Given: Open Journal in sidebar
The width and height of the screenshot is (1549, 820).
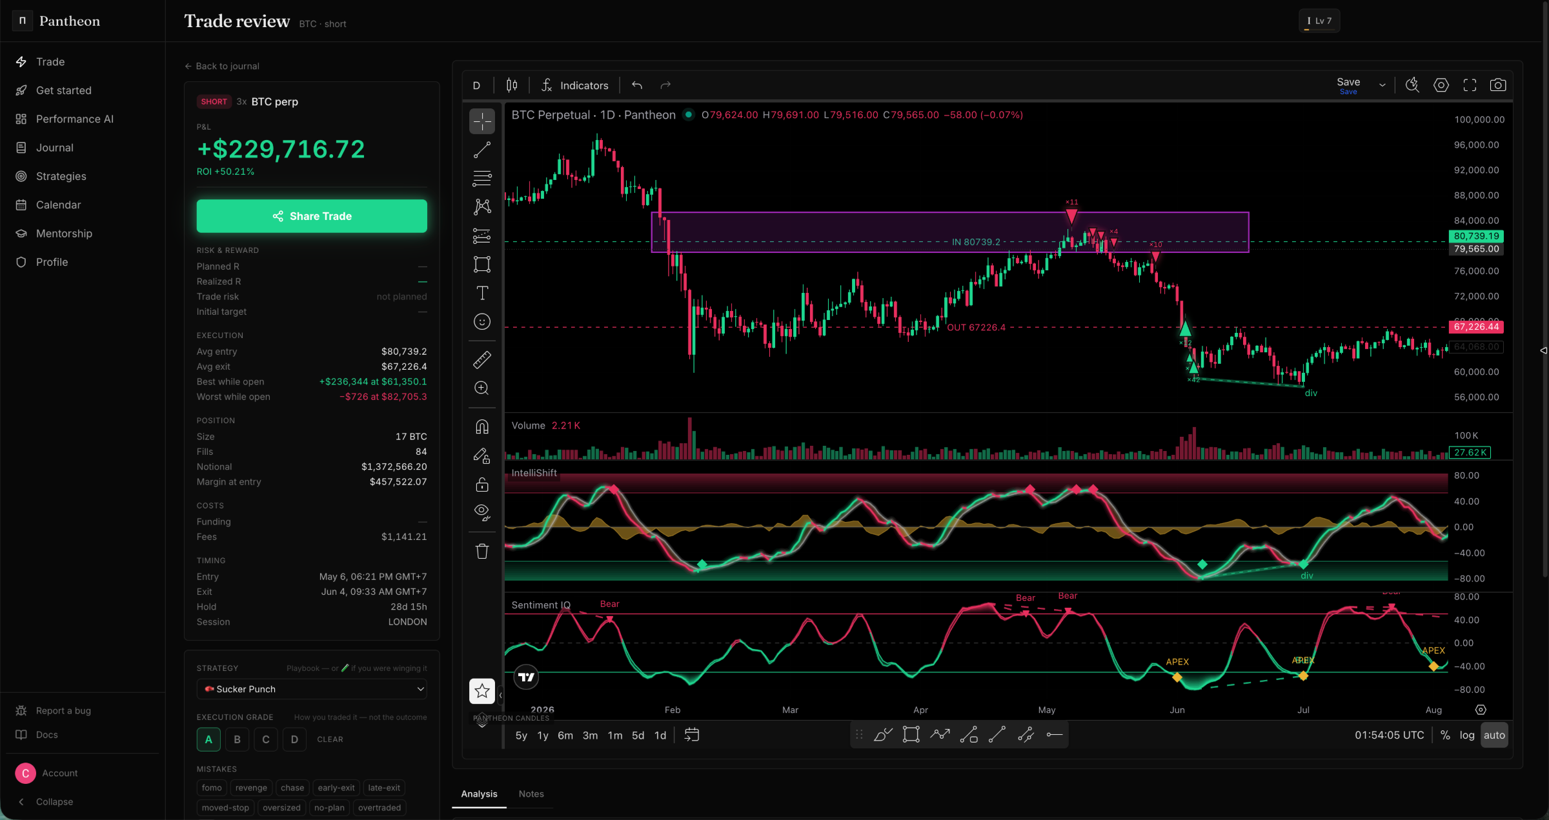Looking at the screenshot, I should (x=83, y=148).
